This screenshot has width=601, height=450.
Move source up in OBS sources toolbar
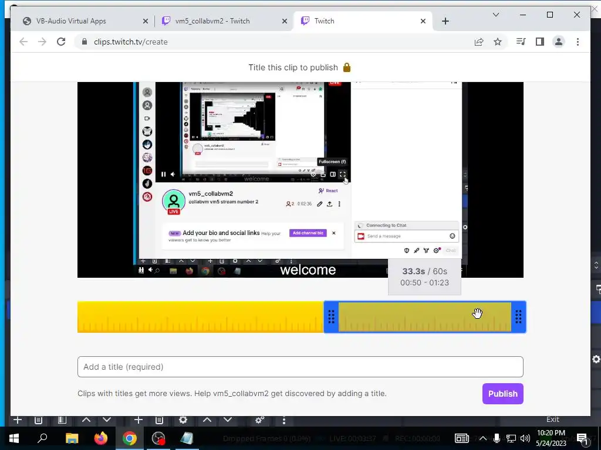[x=207, y=420]
